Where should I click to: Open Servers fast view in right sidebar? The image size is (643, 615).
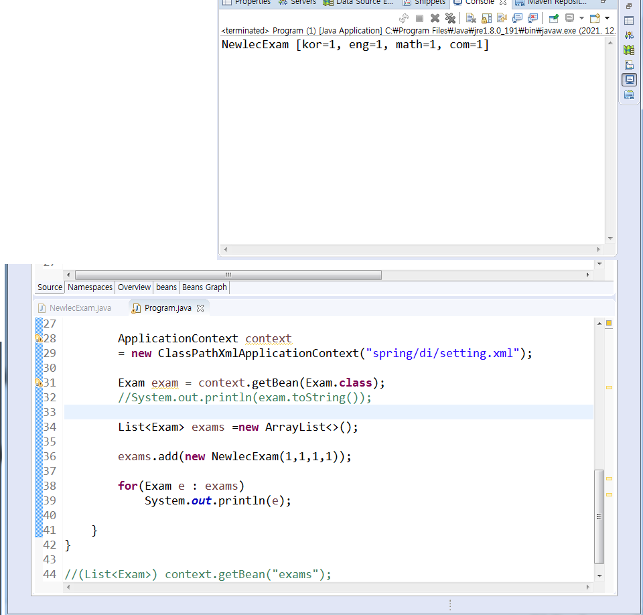click(629, 36)
